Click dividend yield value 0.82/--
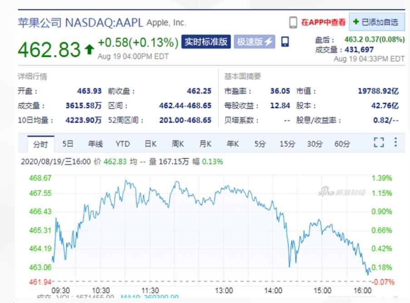410x303 pixels. pos(386,120)
